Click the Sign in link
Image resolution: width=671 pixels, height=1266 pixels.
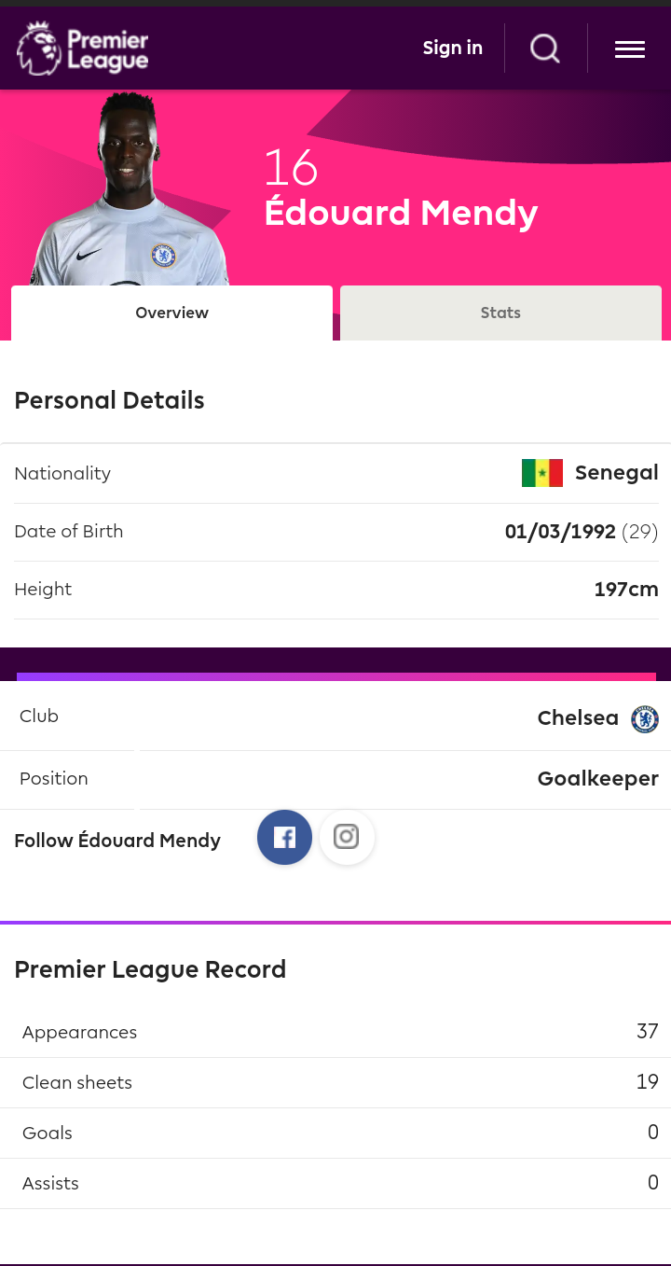[x=453, y=48]
